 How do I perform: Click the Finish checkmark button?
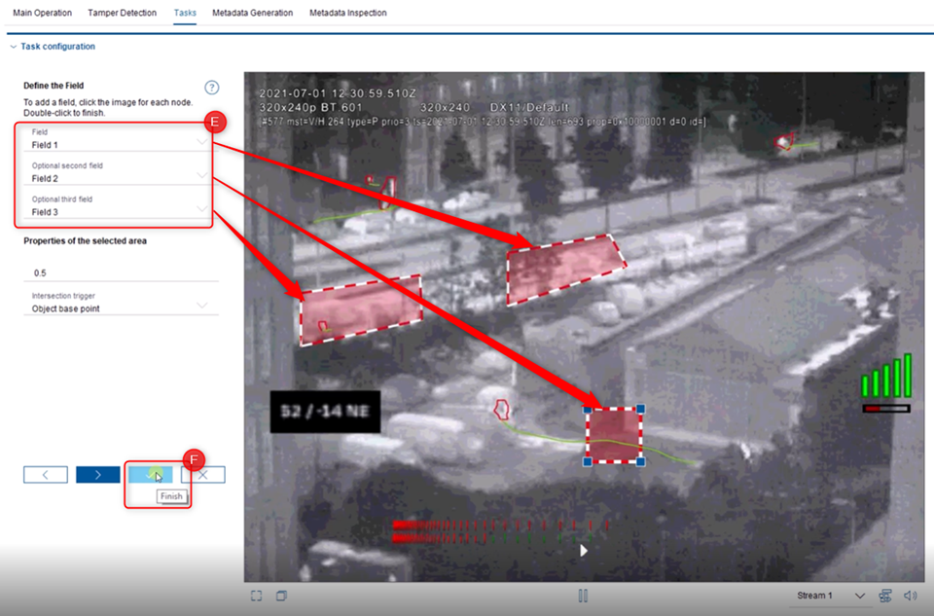pyautogui.click(x=150, y=475)
